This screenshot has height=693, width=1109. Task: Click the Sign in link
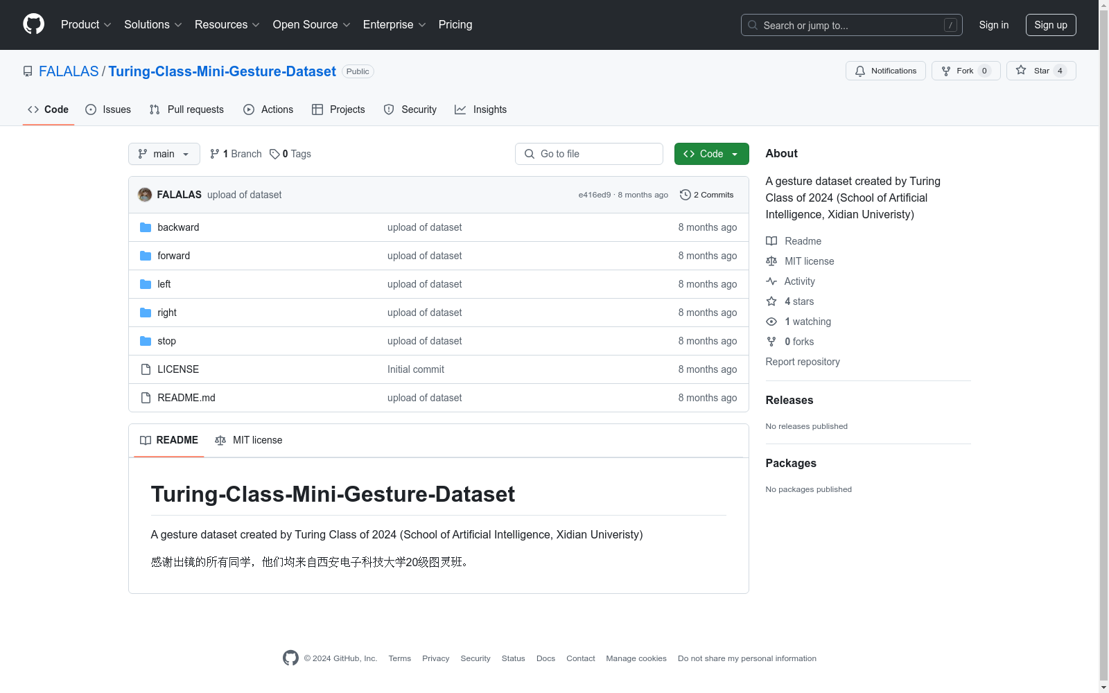tap(994, 25)
